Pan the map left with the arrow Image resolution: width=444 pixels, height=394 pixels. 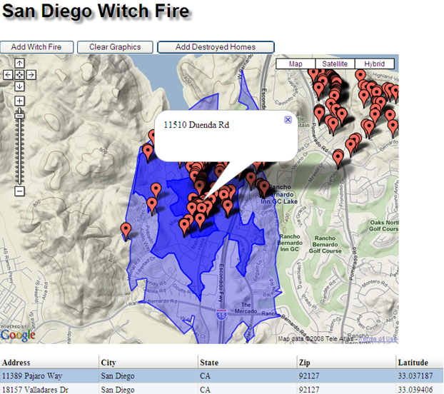tap(8, 75)
